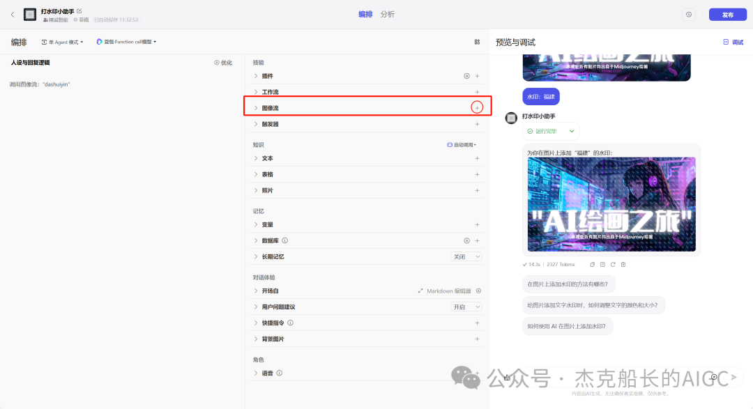The image size is (753, 409).
Task: Click the info icon next to 快捷指令
Action: pos(290,323)
